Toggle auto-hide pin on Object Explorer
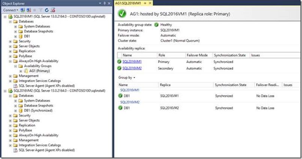302x159 pixels. tap(104, 3)
